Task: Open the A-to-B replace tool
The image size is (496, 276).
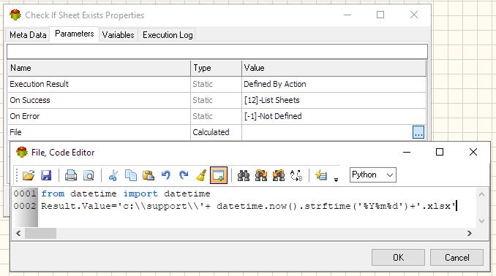Action: point(296,175)
